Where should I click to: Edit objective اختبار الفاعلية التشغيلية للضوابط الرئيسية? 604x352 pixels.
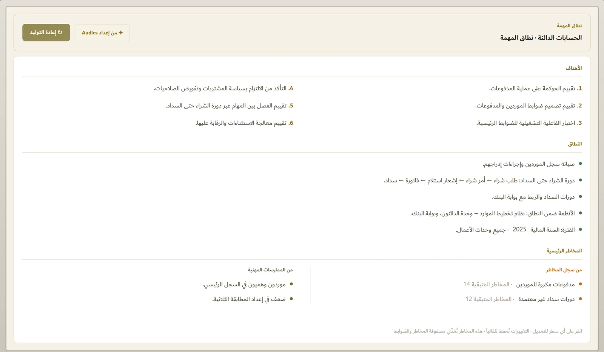[x=529, y=123]
